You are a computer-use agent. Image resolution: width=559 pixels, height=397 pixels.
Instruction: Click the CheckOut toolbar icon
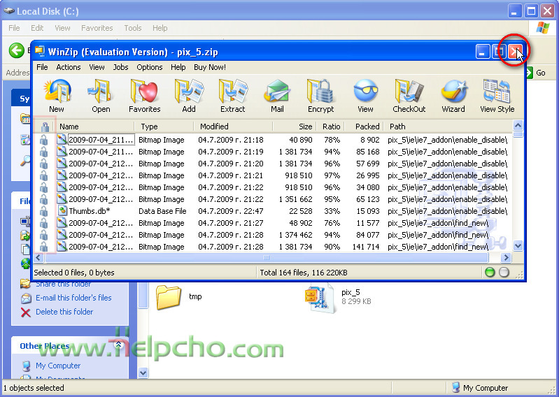click(x=409, y=91)
